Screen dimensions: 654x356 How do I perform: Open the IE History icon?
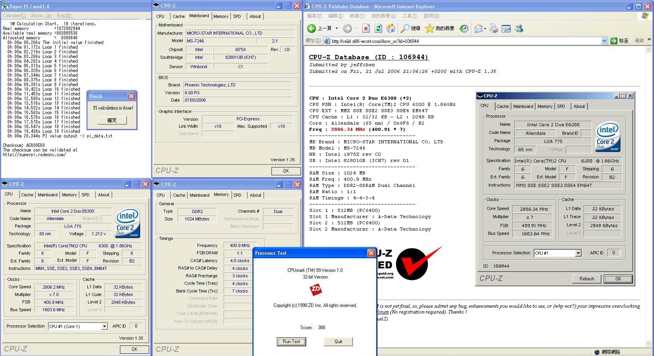[x=464, y=28]
